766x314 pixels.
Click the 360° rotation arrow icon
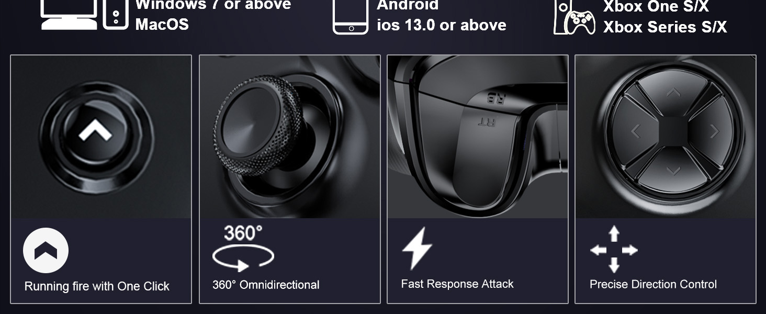(x=243, y=248)
